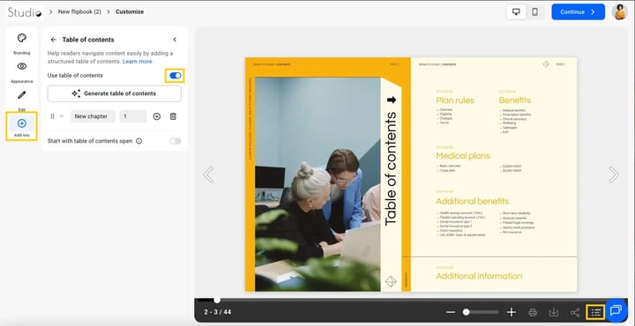635x326 pixels.
Task: Open the viewer table of contents icon
Action: (x=595, y=312)
